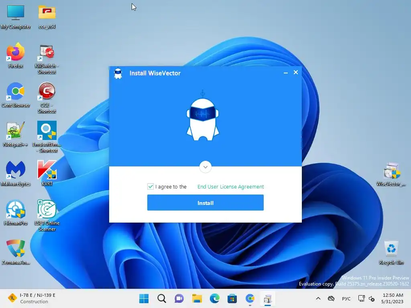Screen dimensions: 411x308
Task: Select the Recycle Bin icon
Action: coord(391,253)
